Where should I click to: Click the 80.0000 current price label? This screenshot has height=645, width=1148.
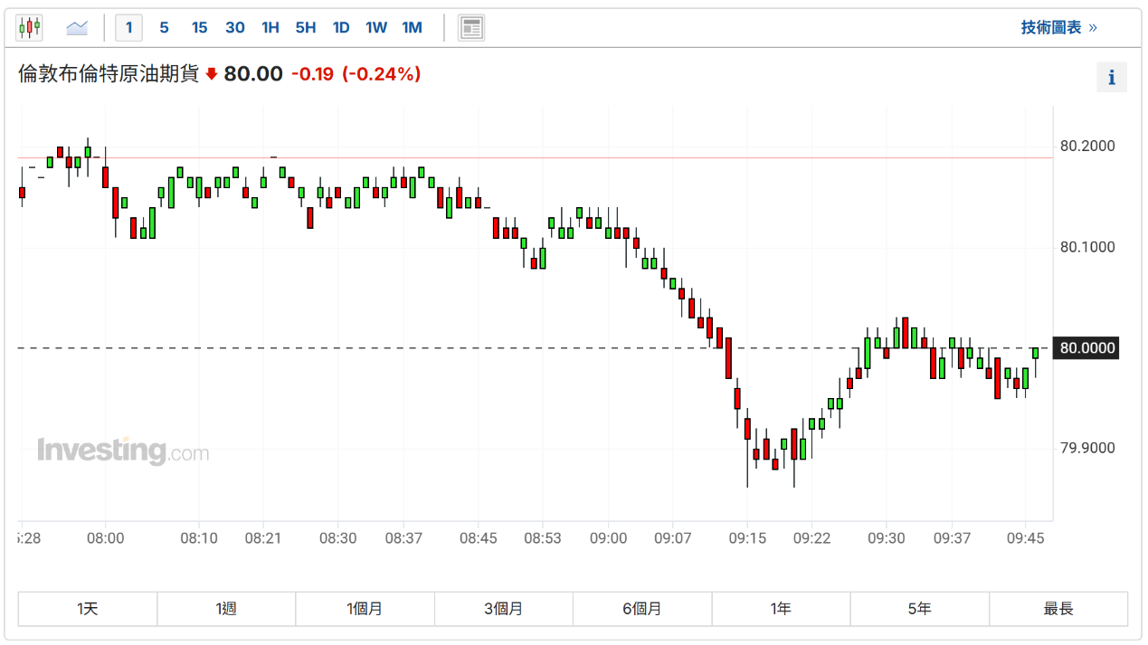tap(1087, 348)
